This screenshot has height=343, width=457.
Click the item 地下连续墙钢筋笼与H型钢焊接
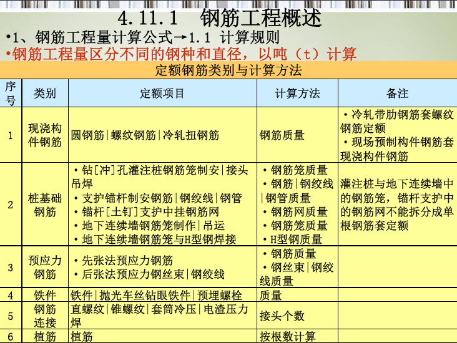pyautogui.click(x=156, y=239)
